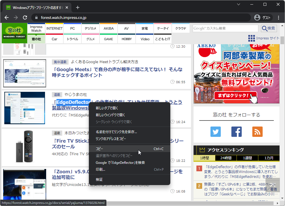Reload the page with the refresh icon
The width and height of the screenshot is (285, 206).
[x=25, y=18]
